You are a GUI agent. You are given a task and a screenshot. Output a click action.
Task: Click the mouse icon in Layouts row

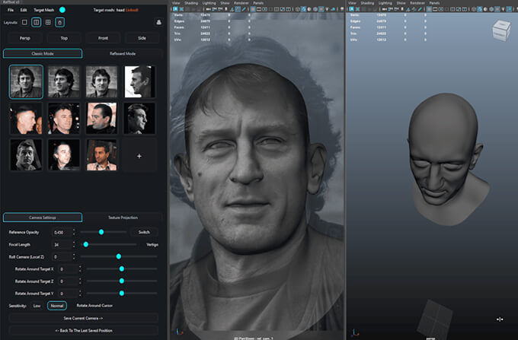59,23
